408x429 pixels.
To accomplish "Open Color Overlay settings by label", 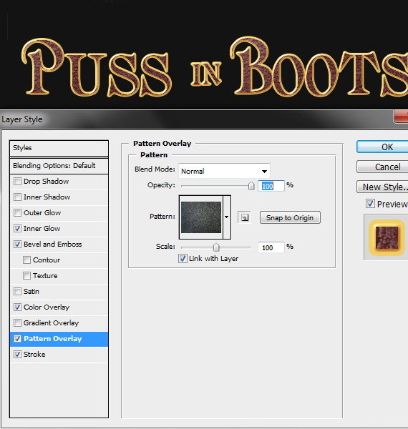I will [x=47, y=307].
